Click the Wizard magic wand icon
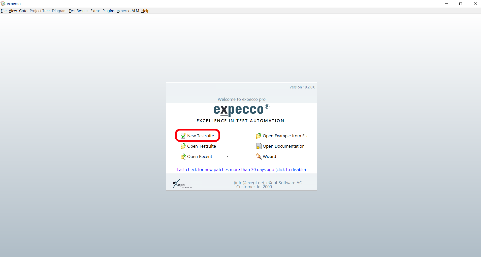This screenshot has height=257, width=481. 259,156
